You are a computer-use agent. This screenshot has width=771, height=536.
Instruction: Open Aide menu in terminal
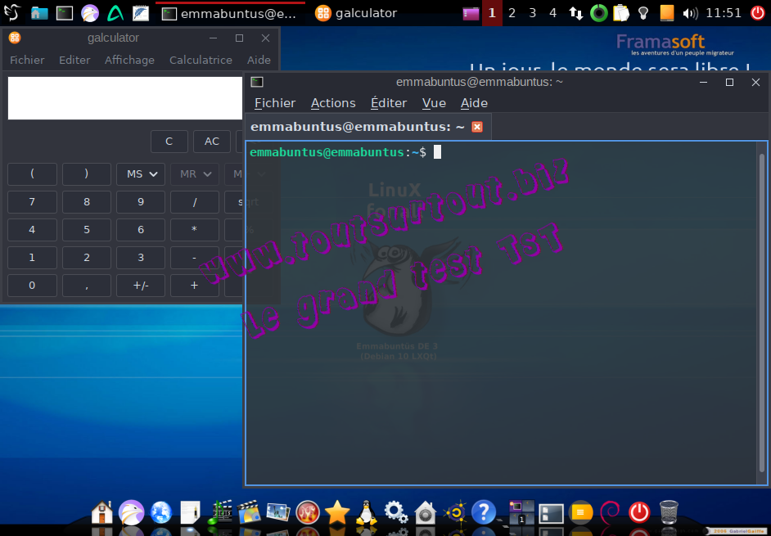(x=474, y=103)
